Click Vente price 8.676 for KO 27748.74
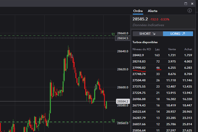Image resolution: width=198 pixels, height=132 pixels. click(172, 74)
